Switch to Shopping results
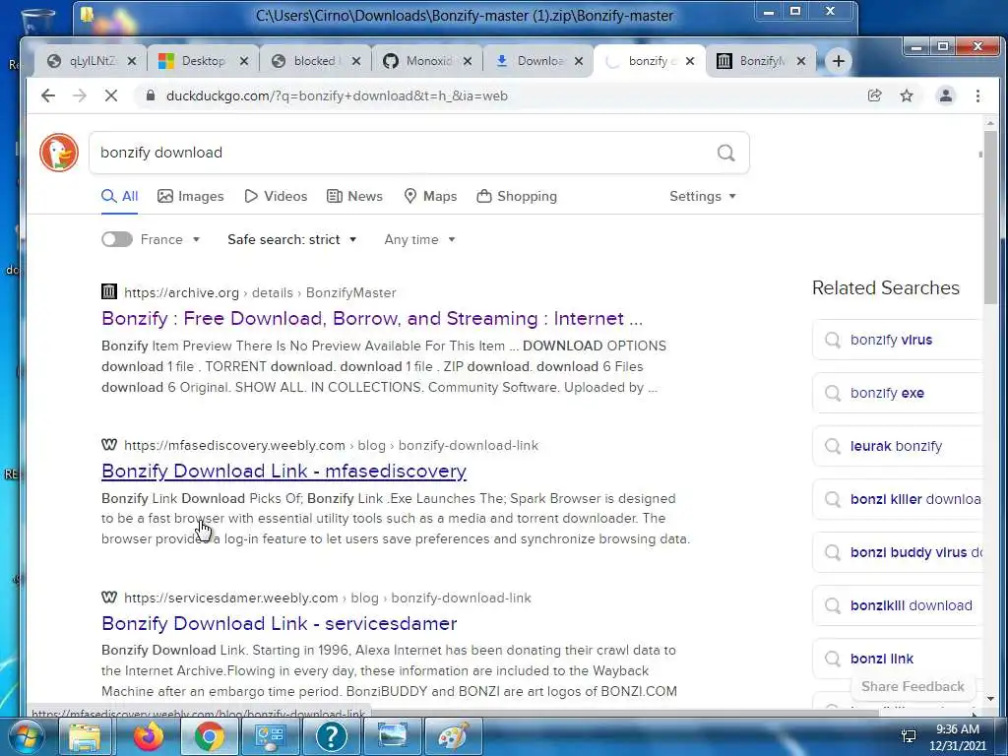This screenshot has width=1008, height=756. [517, 196]
